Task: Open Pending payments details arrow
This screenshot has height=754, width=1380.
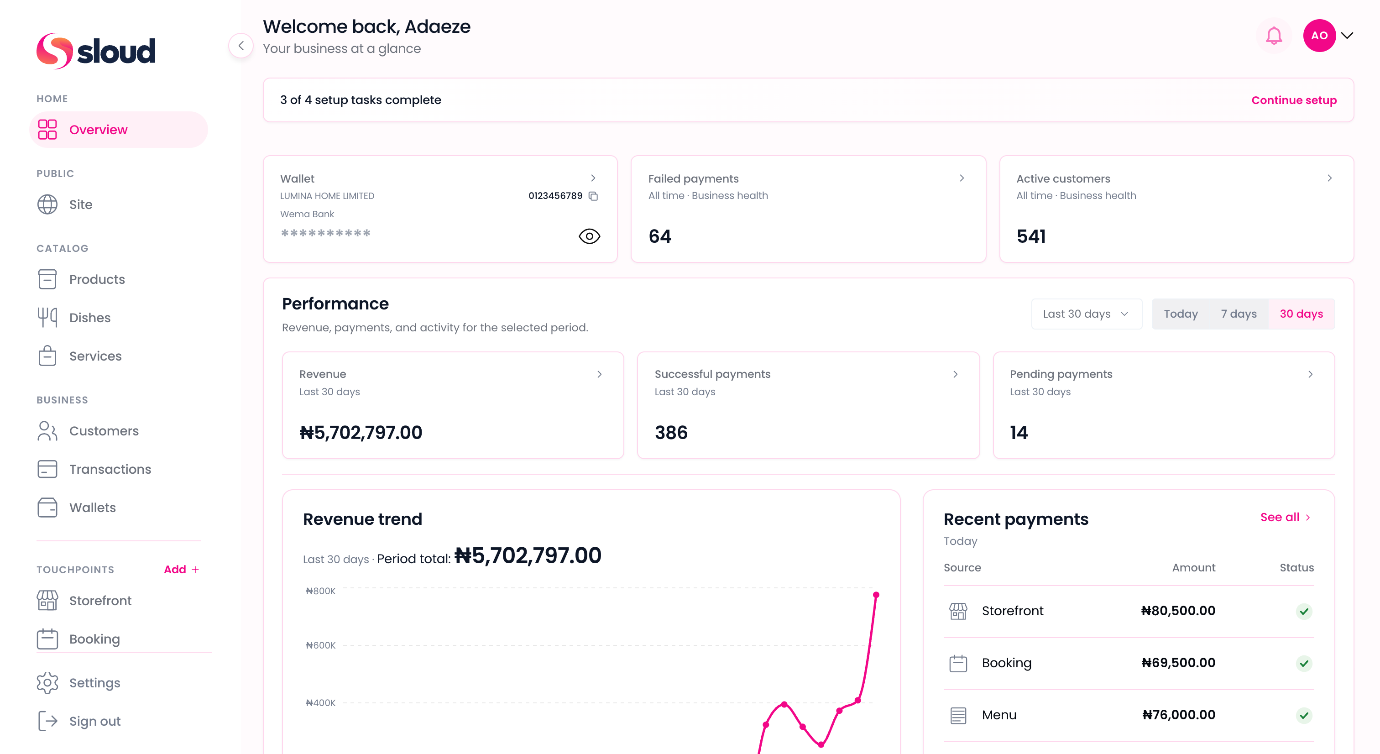Action: coord(1310,374)
